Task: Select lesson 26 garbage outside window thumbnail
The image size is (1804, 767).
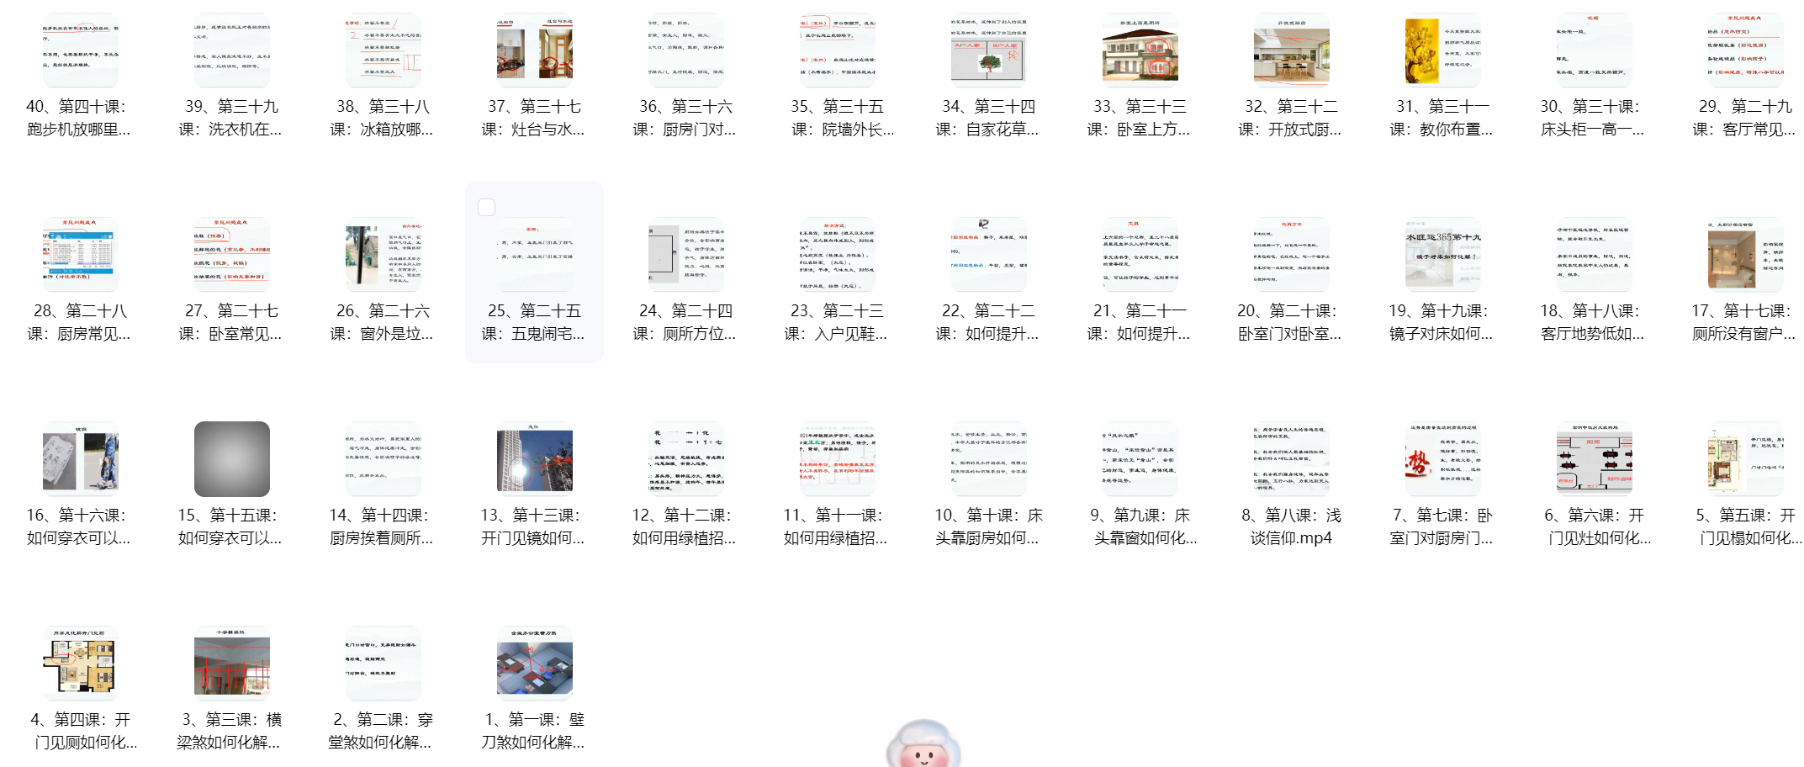Action: coord(383,255)
